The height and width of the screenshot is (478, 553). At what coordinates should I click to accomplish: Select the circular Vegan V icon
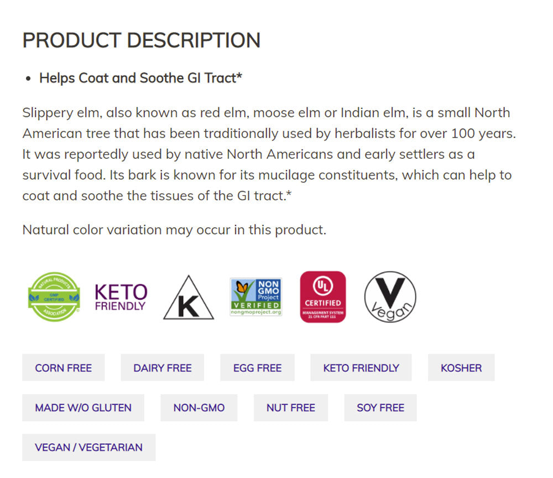pyautogui.click(x=390, y=297)
